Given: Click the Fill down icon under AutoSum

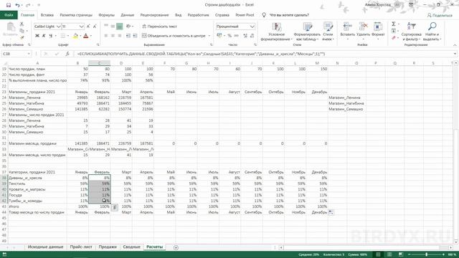Looking at the screenshot, I should [394, 31].
